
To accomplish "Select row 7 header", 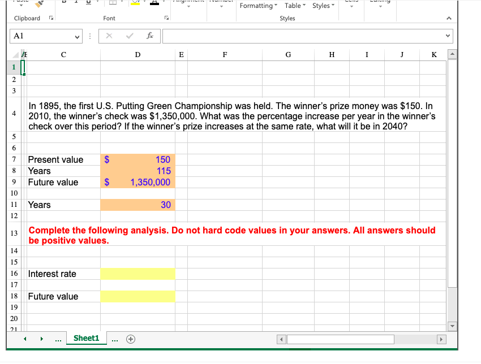I will click(x=14, y=159).
